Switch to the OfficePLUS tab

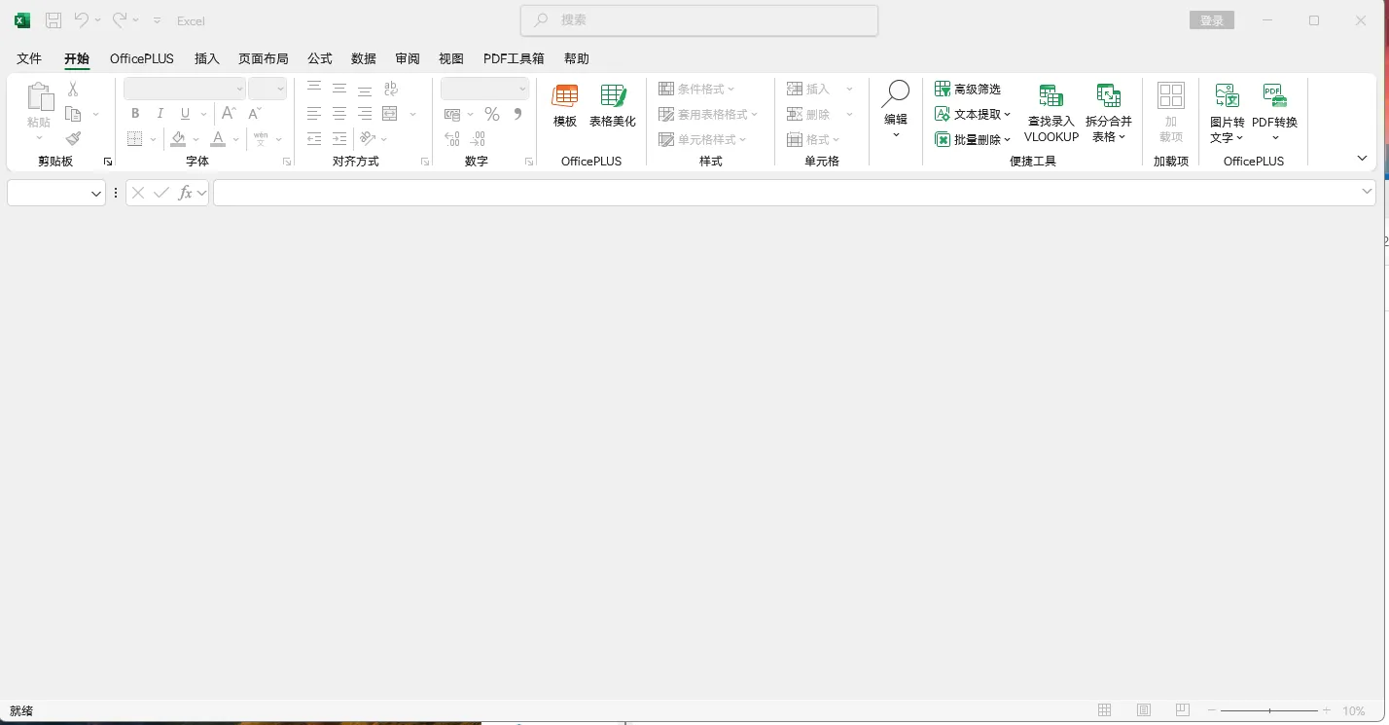pos(142,58)
